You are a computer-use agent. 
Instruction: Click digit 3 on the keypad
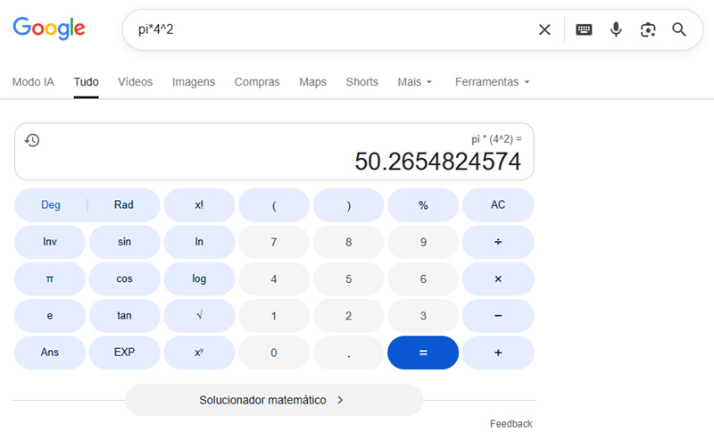(x=423, y=315)
